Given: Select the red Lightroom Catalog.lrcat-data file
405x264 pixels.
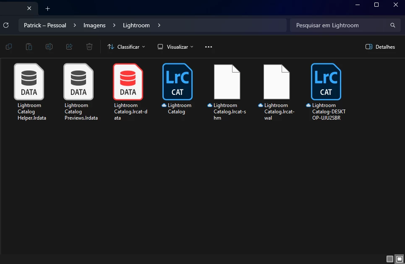Looking at the screenshot, I should pyautogui.click(x=128, y=92).
